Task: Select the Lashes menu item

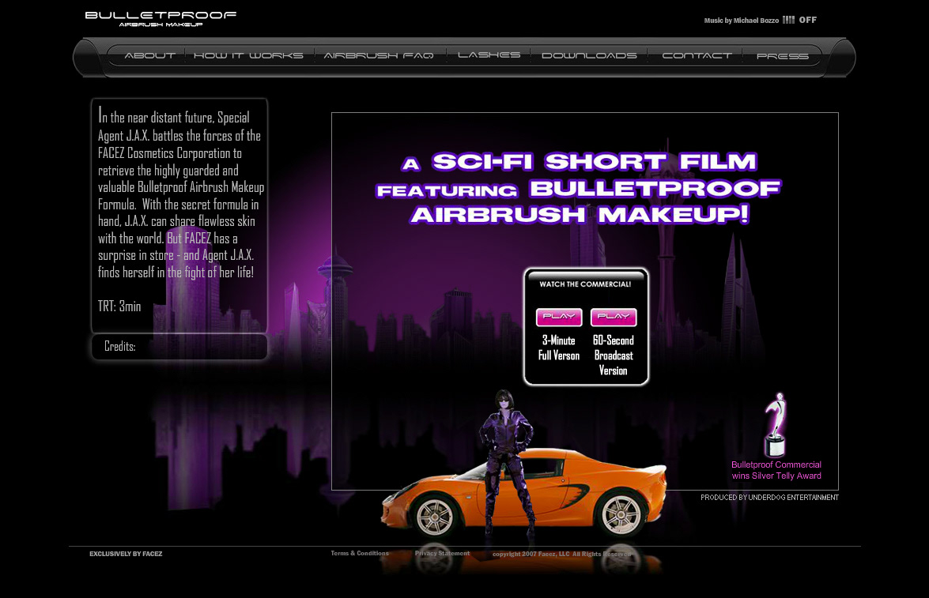Action: pyautogui.click(x=489, y=55)
